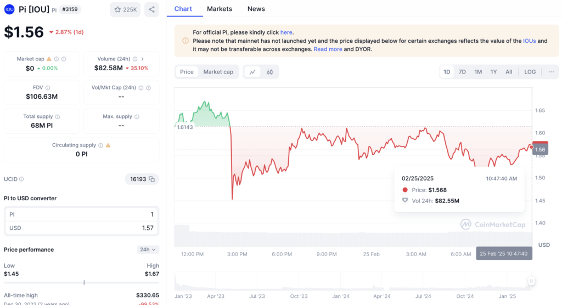Open the Markets tab
Screen dimensions: 562x305
(x=220, y=9)
